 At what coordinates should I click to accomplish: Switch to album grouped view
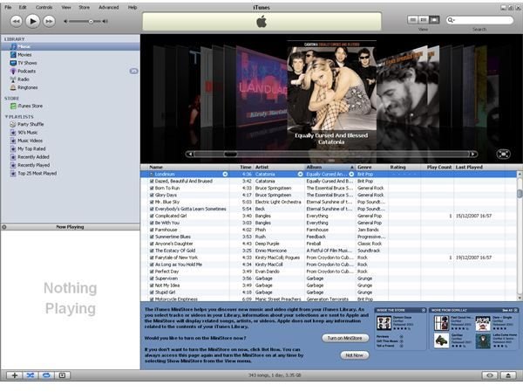(x=424, y=20)
